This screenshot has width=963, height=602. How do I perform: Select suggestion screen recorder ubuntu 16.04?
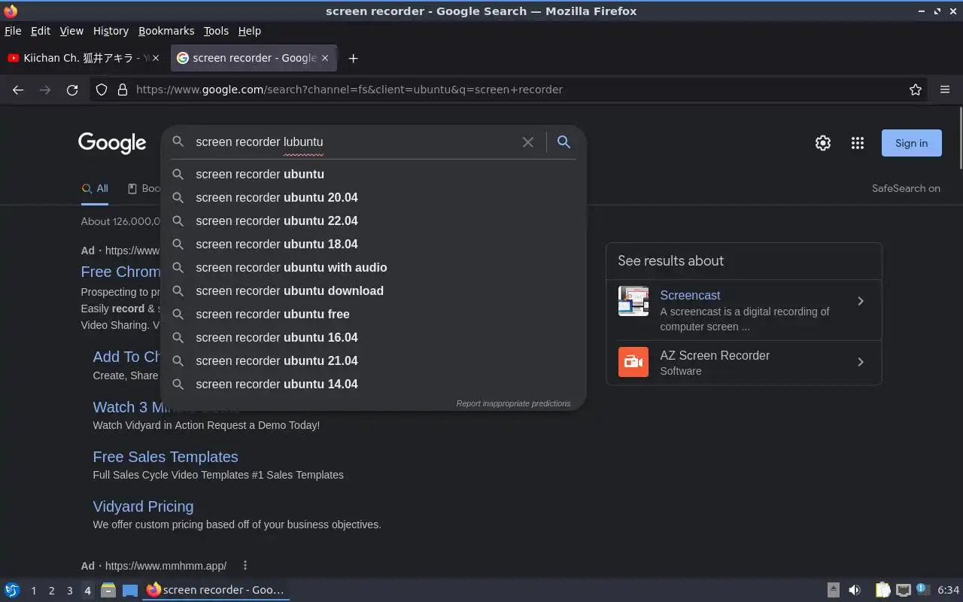pos(373,337)
